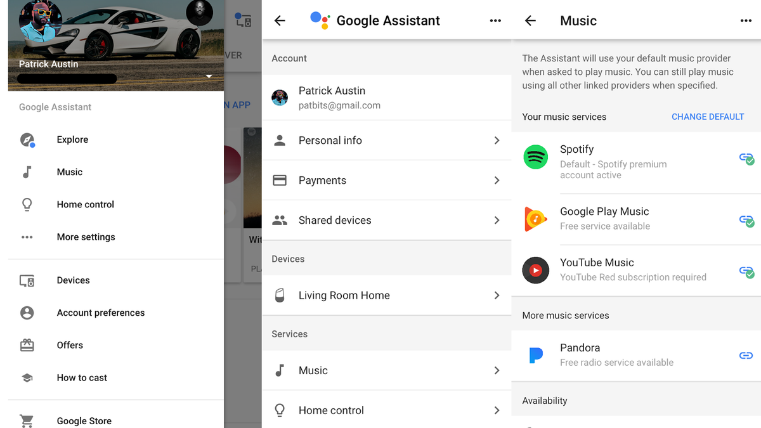The height and width of the screenshot is (428, 761).
Task: Tap the small secondary account avatar
Action: click(x=199, y=12)
